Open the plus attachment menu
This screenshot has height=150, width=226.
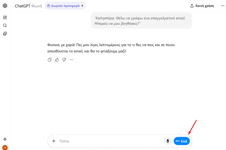(54, 141)
